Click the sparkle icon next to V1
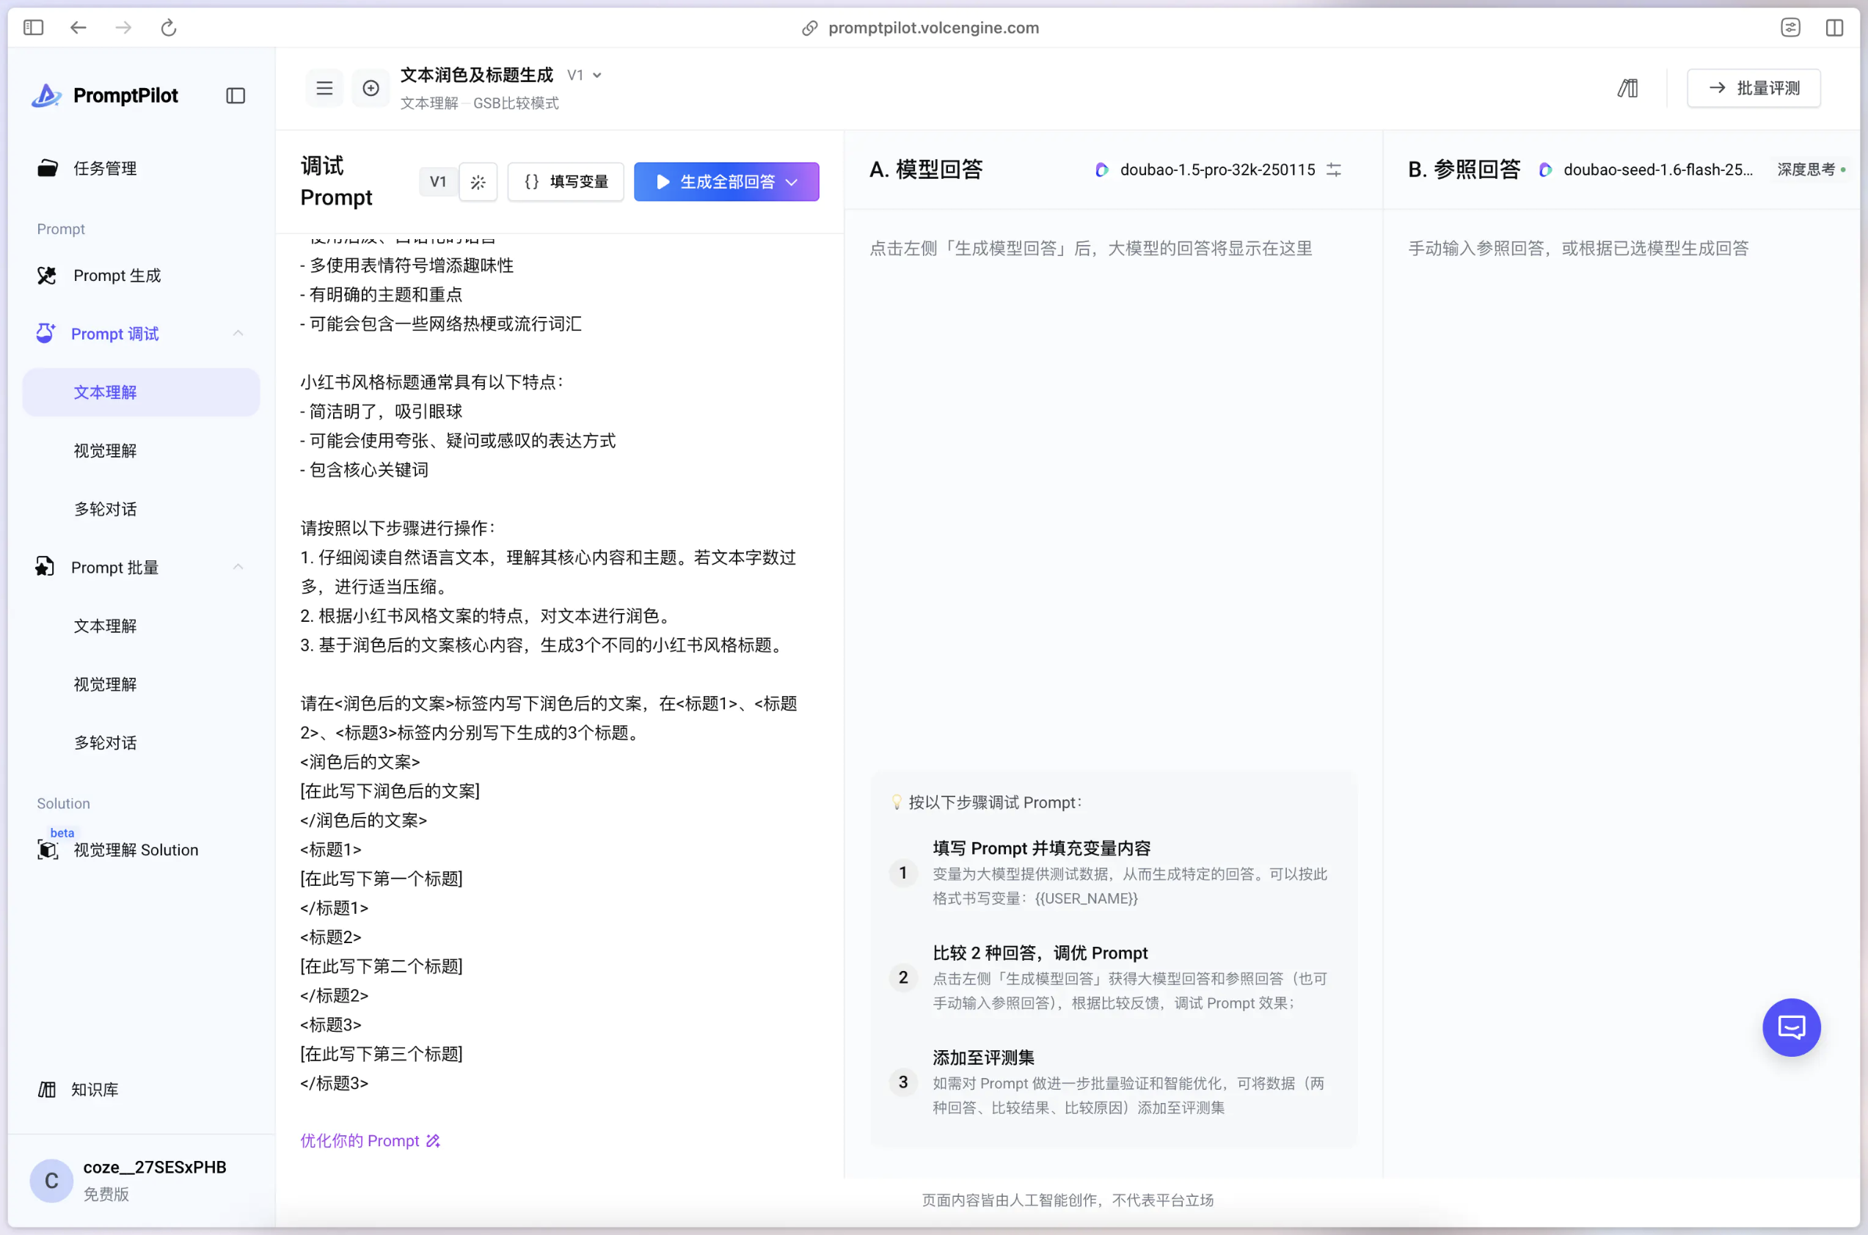 (478, 182)
